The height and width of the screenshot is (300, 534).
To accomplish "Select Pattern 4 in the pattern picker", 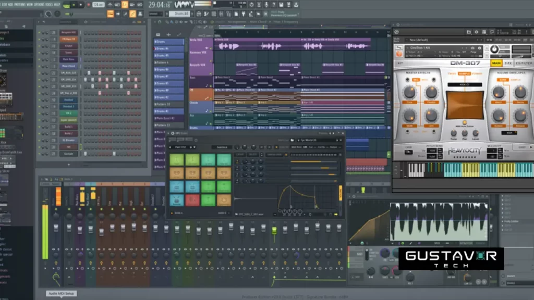I will click(x=169, y=63).
